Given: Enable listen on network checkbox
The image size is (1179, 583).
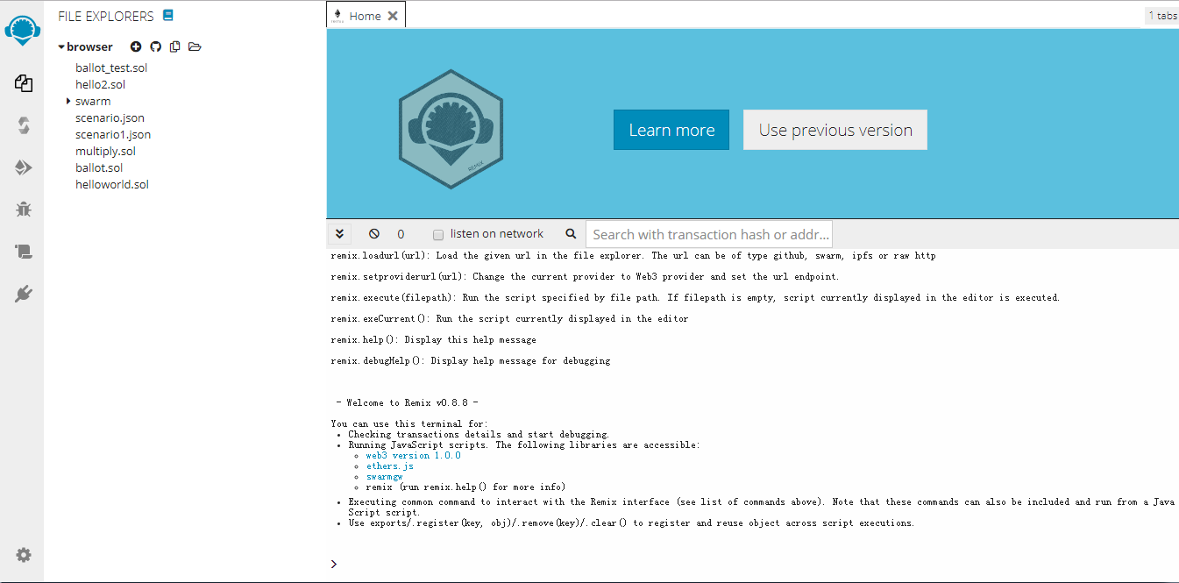Looking at the screenshot, I should [x=438, y=235].
